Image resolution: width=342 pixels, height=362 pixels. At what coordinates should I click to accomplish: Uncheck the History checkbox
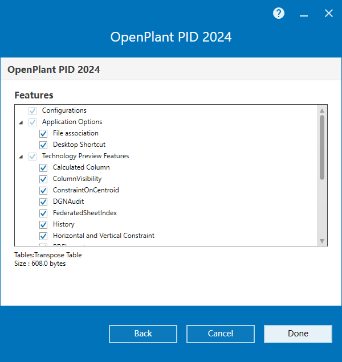(43, 225)
